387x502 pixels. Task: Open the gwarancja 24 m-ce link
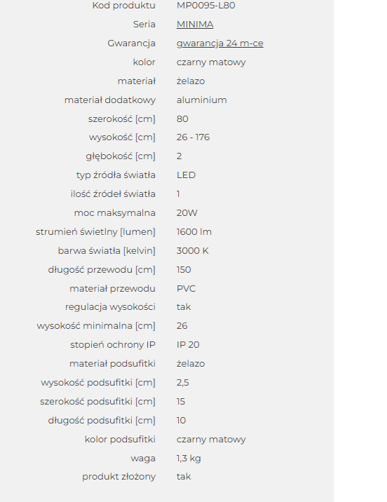coord(220,43)
